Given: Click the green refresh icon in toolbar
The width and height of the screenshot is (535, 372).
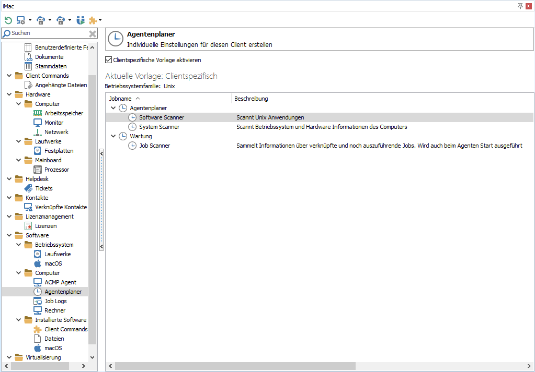Looking at the screenshot, I should [x=8, y=20].
